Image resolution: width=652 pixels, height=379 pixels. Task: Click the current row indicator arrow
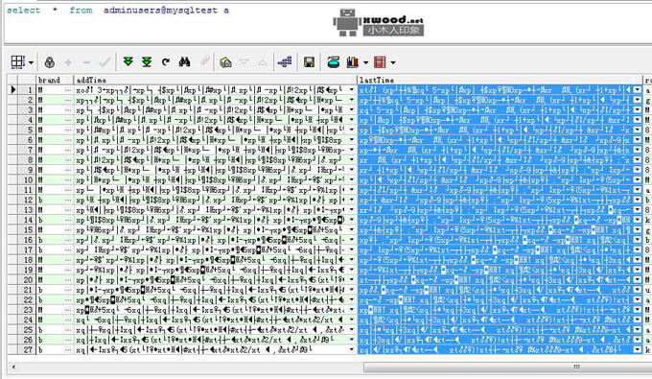click(x=12, y=89)
